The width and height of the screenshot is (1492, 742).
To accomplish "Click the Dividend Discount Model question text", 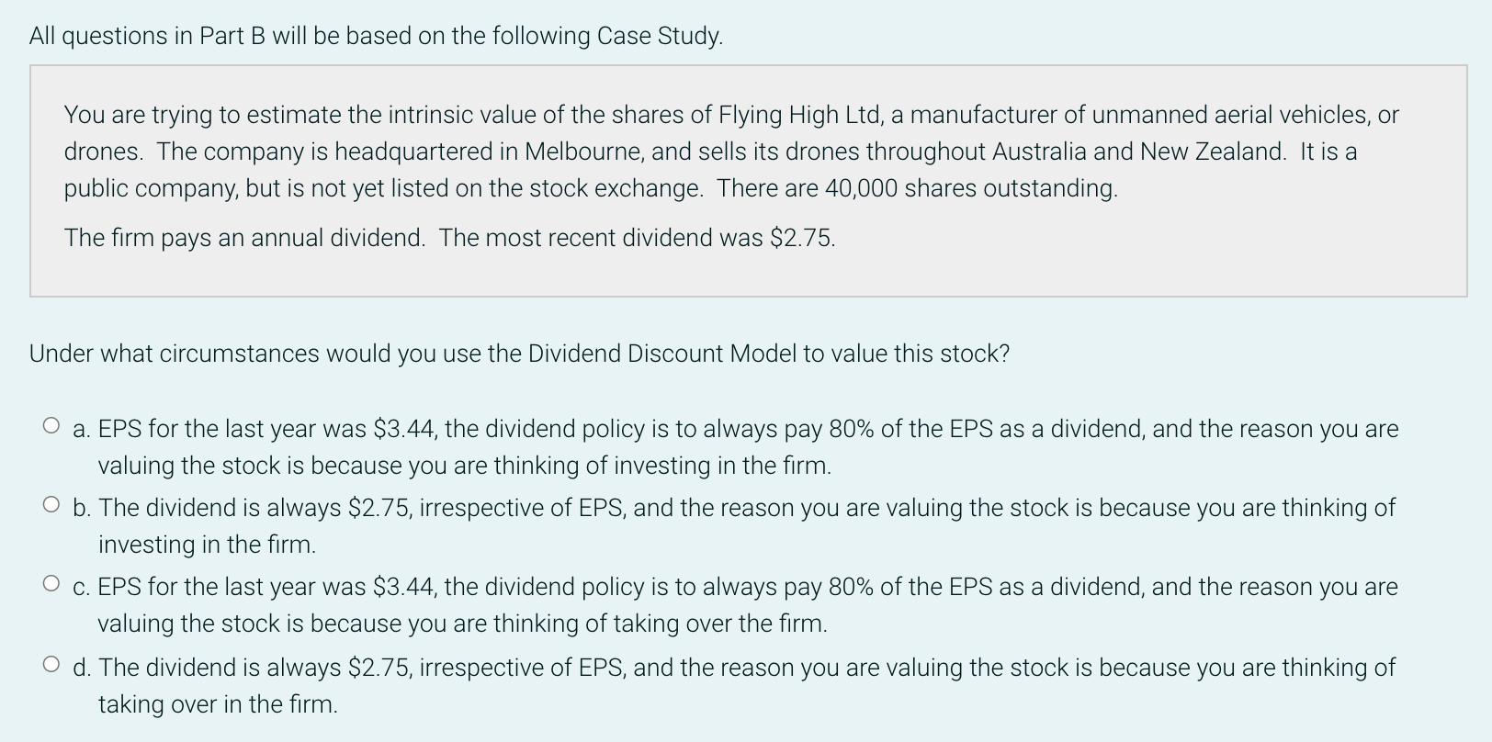I will tap(519, 354).
